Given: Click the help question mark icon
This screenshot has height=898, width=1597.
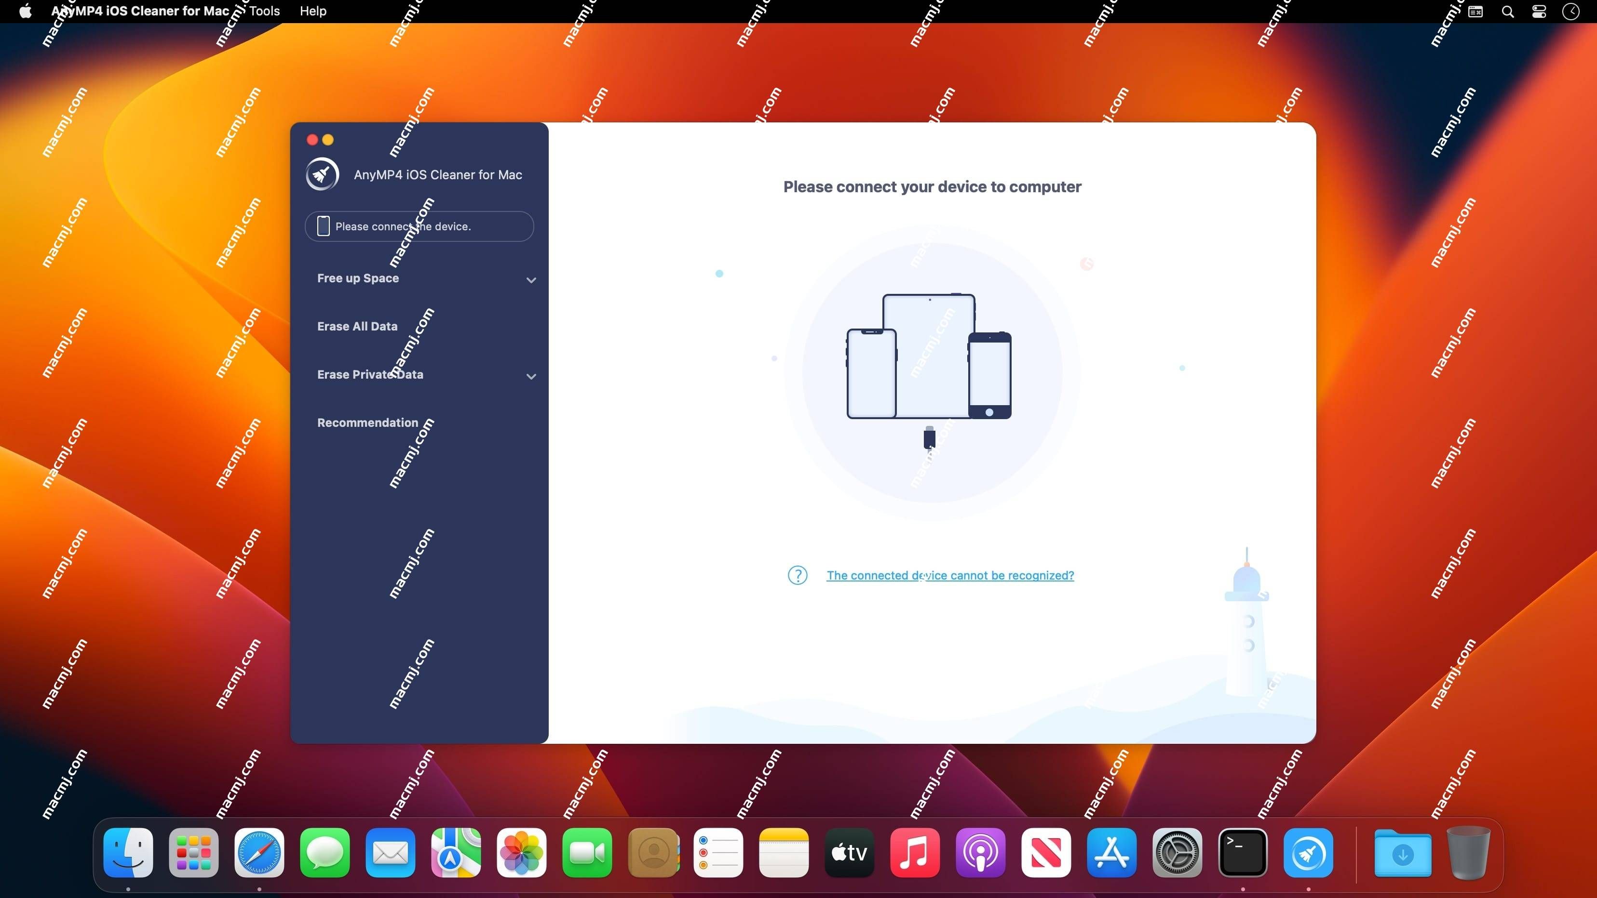Looking at the screenshot, I should pyautogui.click(x=798, y=575).
